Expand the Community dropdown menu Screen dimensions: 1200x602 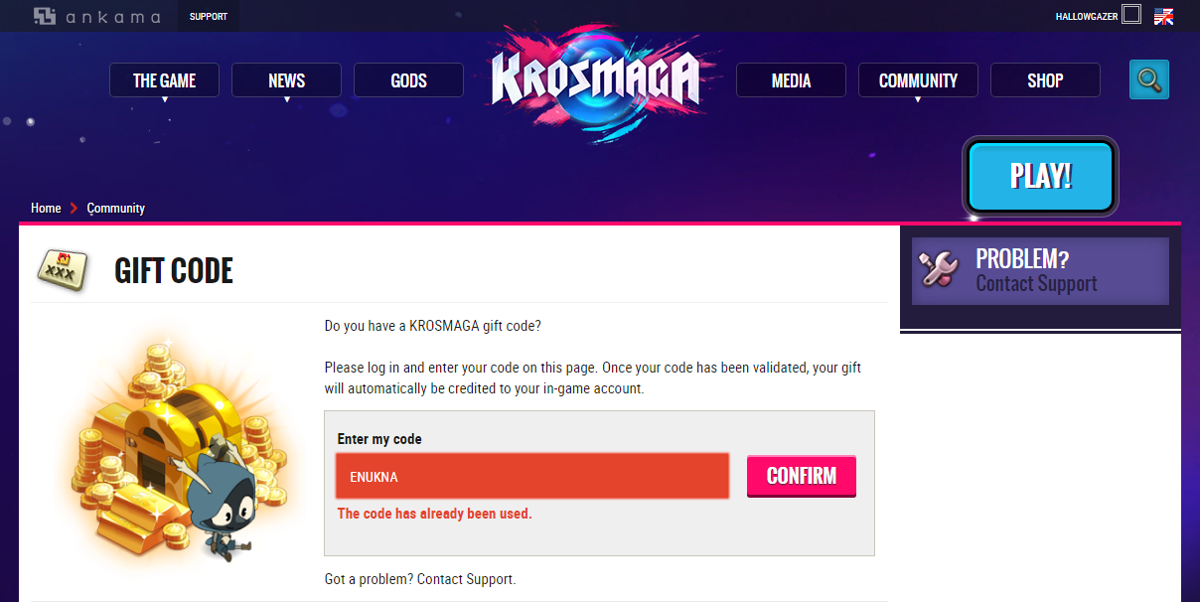click(918, 80)
